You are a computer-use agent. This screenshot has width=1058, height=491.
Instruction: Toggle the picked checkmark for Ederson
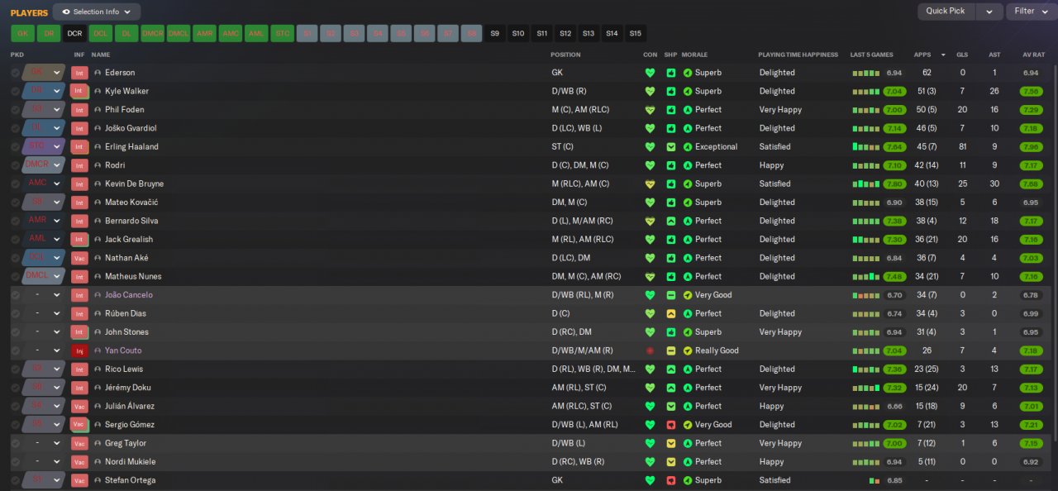click(x=16, y=73)
